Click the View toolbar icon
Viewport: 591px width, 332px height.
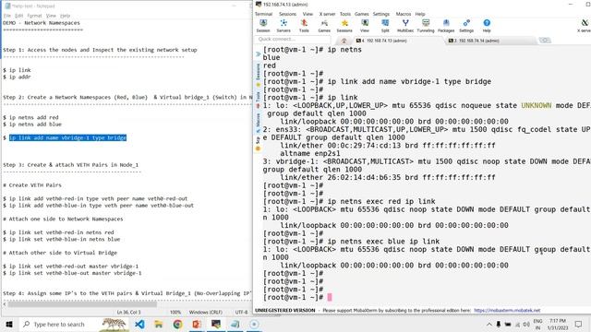pyautogui.click(x=365, y=26)
